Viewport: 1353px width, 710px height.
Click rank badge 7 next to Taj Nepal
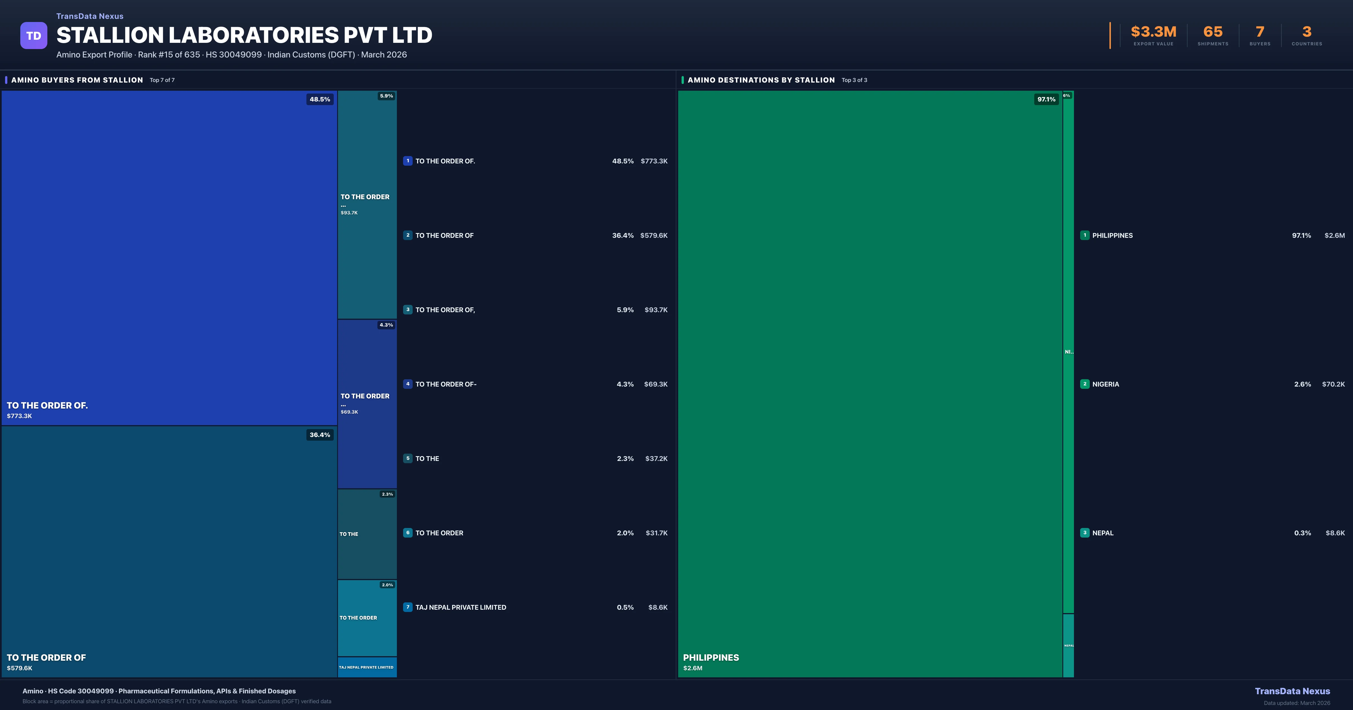tap(408, 607)
